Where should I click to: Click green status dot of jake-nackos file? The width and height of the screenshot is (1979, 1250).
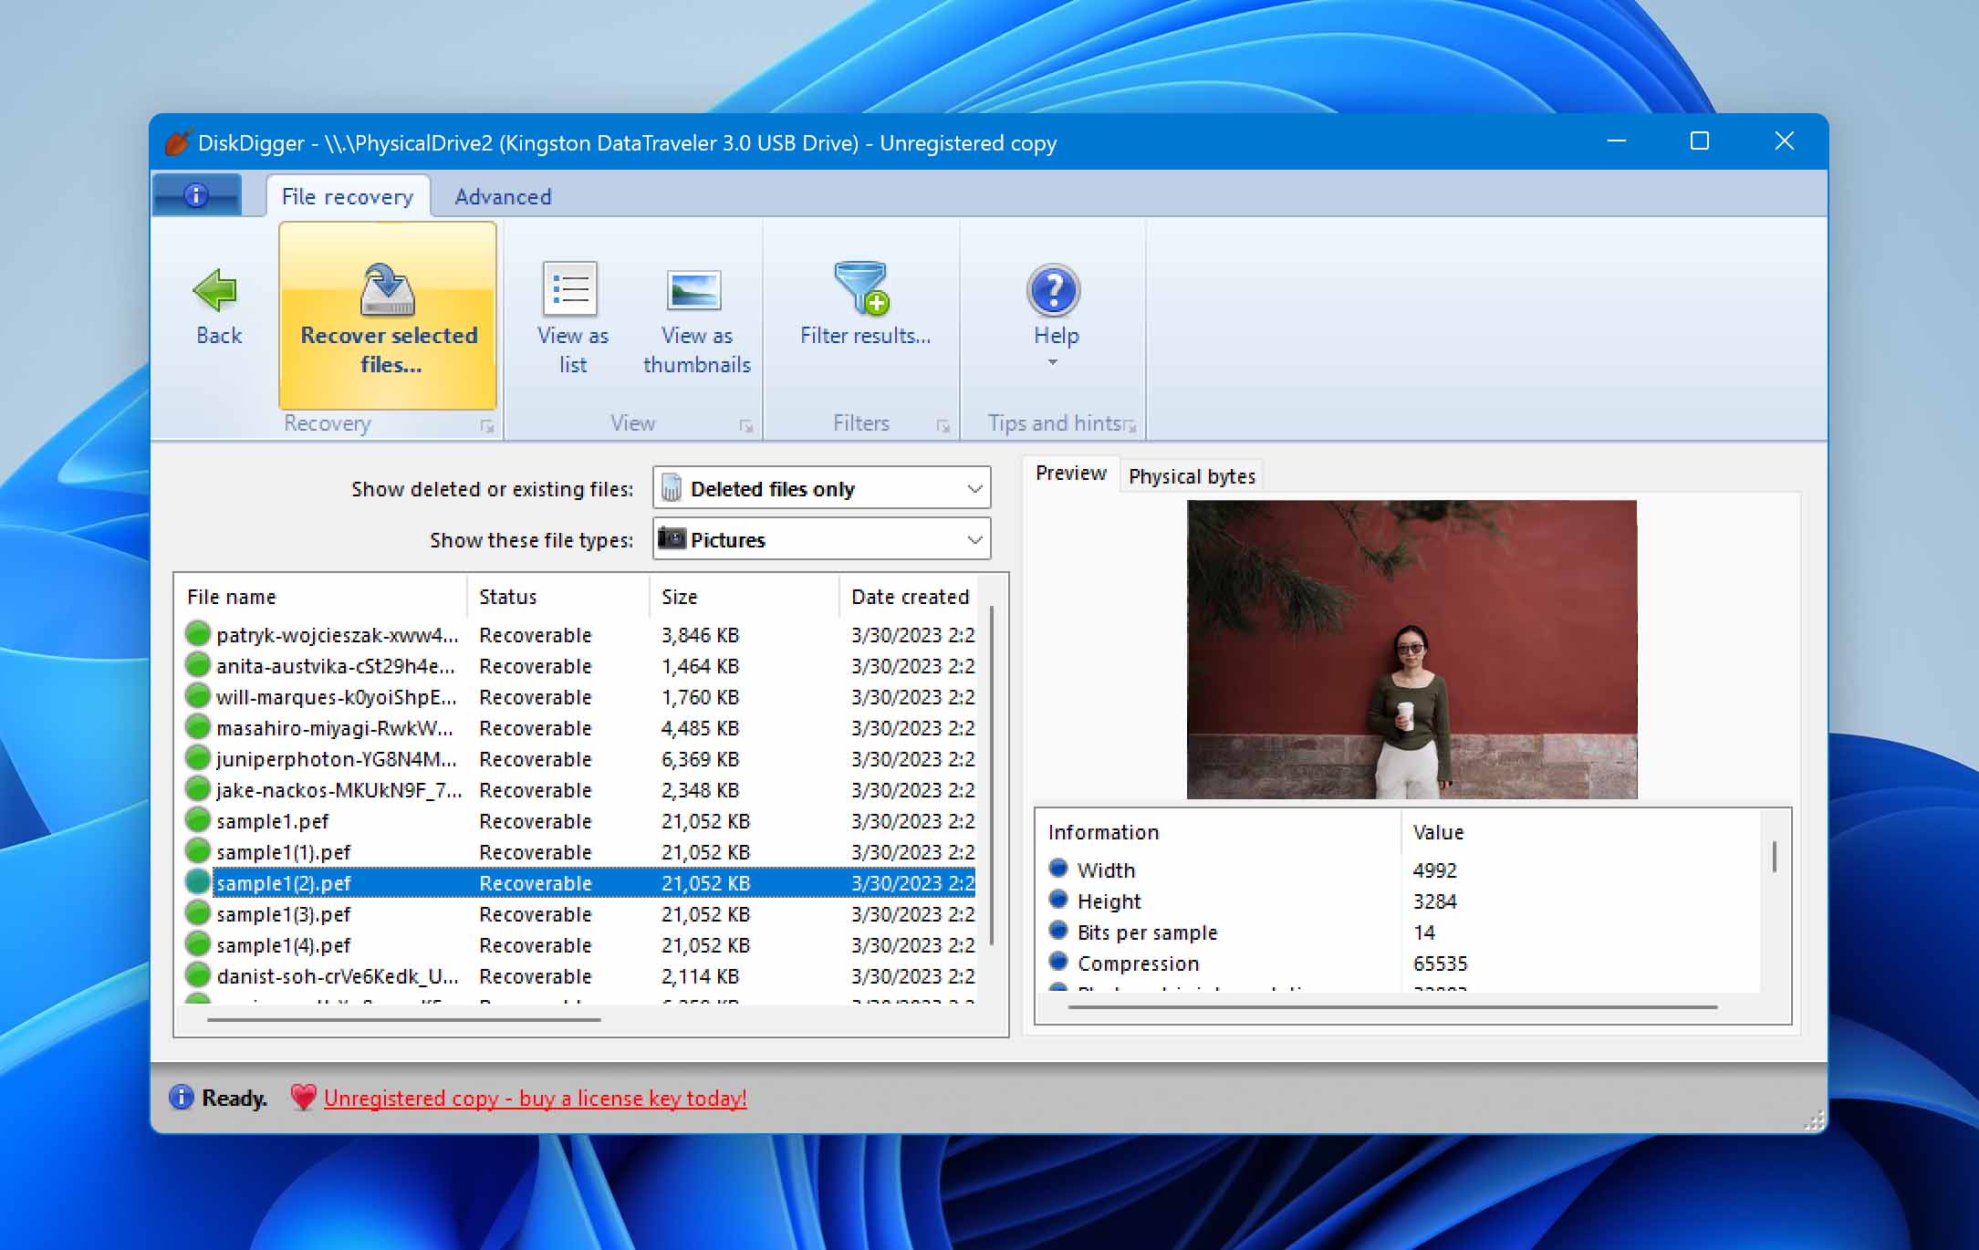(x=197, y=788)
